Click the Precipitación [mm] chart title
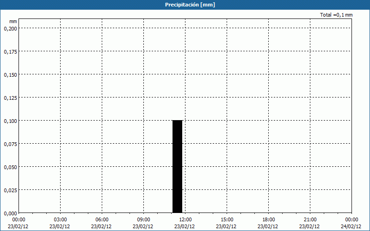 coord(190,5)
